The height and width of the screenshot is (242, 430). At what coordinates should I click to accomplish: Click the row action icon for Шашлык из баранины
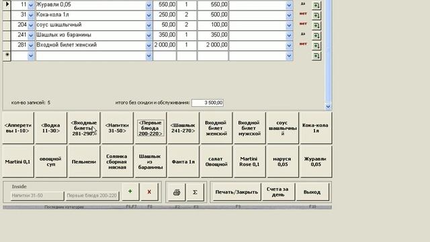(x=316, y=36)
